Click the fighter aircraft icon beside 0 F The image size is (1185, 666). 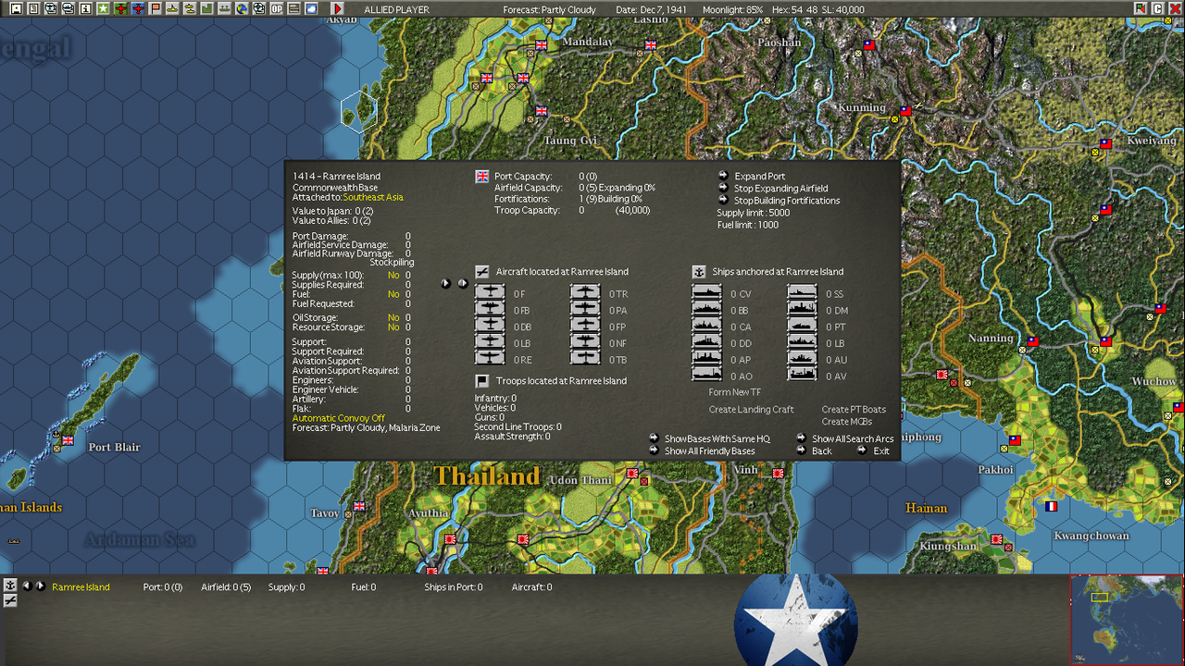(x=490, y=293)
